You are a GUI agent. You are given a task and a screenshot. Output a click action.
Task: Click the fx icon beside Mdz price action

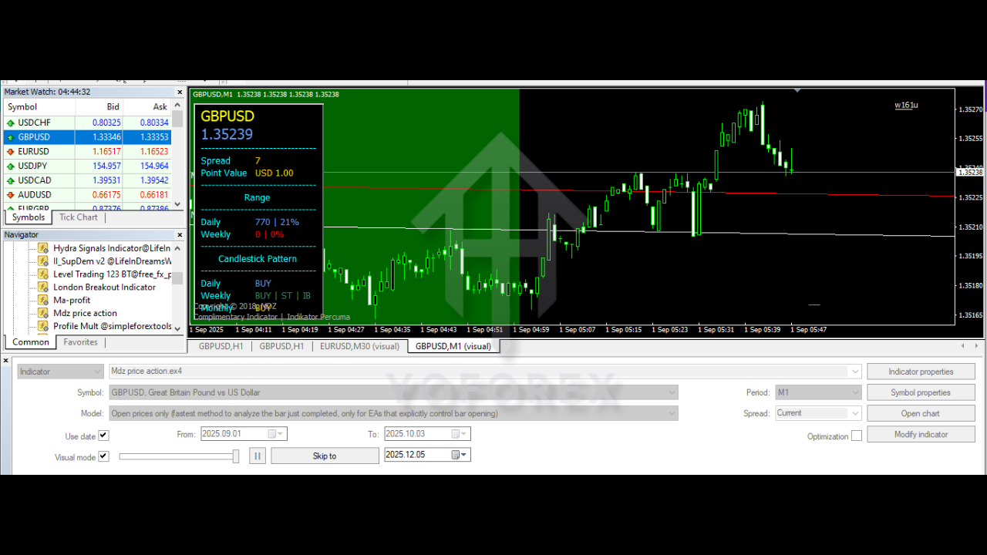click(x=42, y=313)
